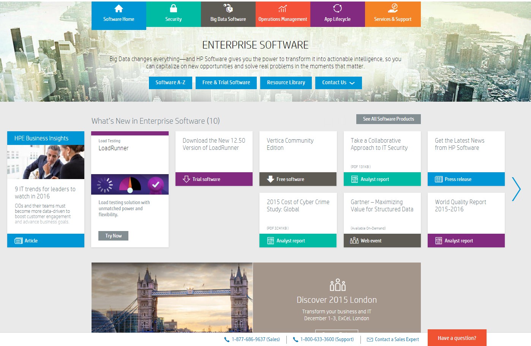This screenshot has height=346, width=531.
Task: Click Try Now on LoadRunner card
Action: click(114, 236)
